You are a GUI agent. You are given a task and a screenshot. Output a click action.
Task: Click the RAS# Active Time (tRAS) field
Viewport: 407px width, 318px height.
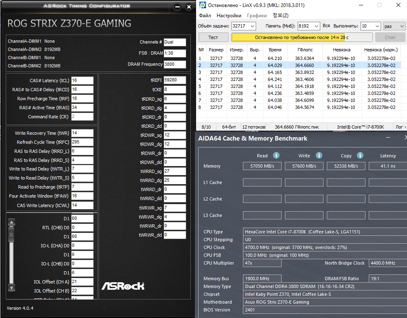click(x=82, y=108)
